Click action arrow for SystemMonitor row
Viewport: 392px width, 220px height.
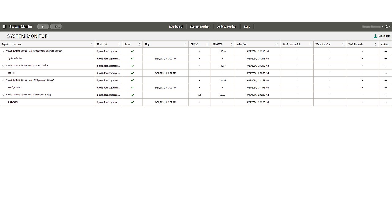click(x=386, y=59)
